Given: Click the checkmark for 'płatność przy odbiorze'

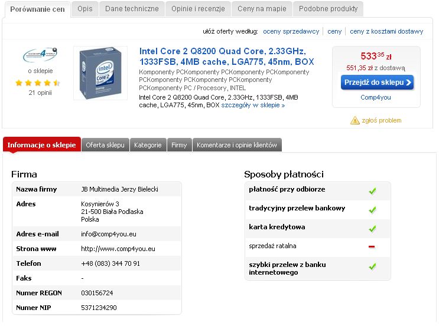Looking at the screenshot, I should 372,191.
